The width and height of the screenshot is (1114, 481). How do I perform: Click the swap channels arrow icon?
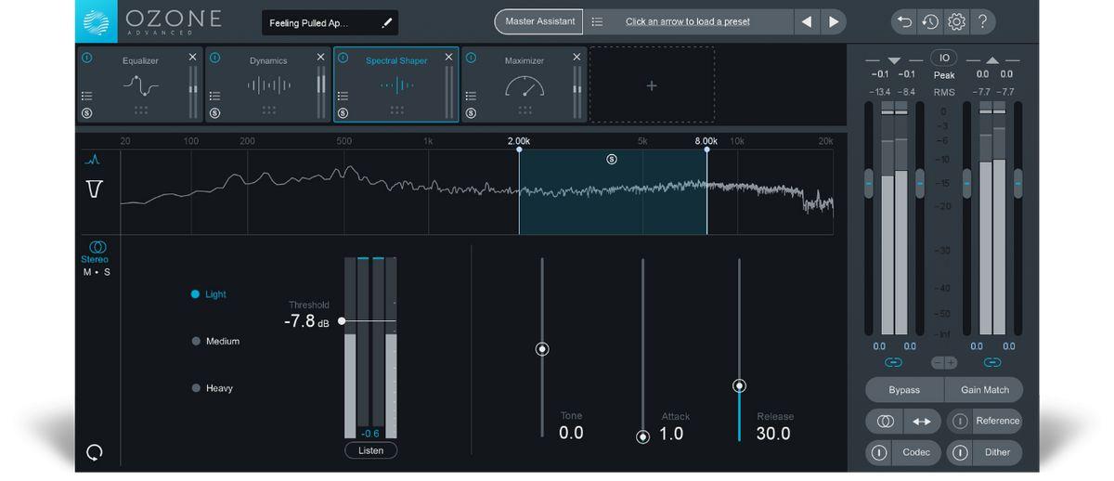point(922,421)
